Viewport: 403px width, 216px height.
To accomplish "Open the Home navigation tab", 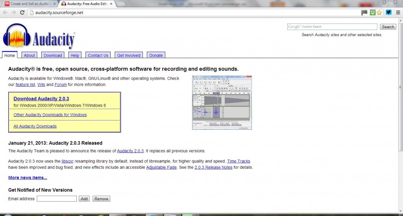I will (x=10, y=55).
